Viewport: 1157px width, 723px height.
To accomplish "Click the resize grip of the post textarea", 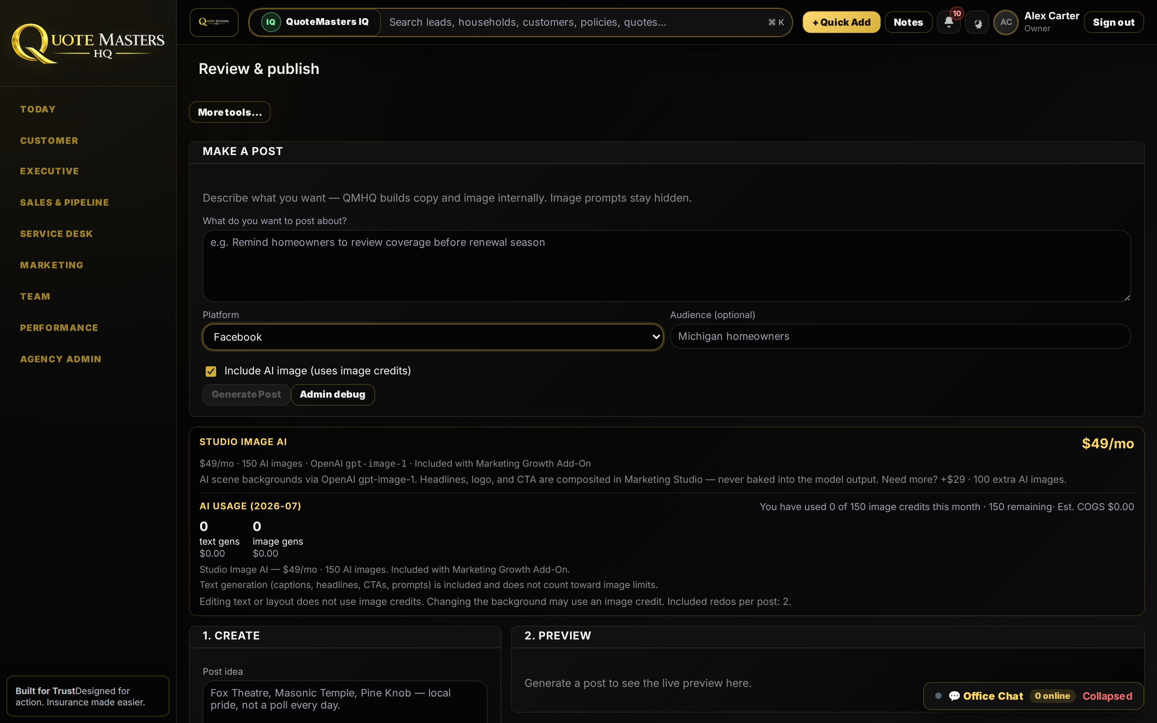I will 1127,297.
